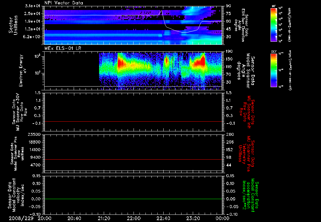Image resolution: width=321 pixels, height=222 pixels.
Task: Click the 190 scanner angle tick label
Action: pyautogui.click(x=229, y=51)
